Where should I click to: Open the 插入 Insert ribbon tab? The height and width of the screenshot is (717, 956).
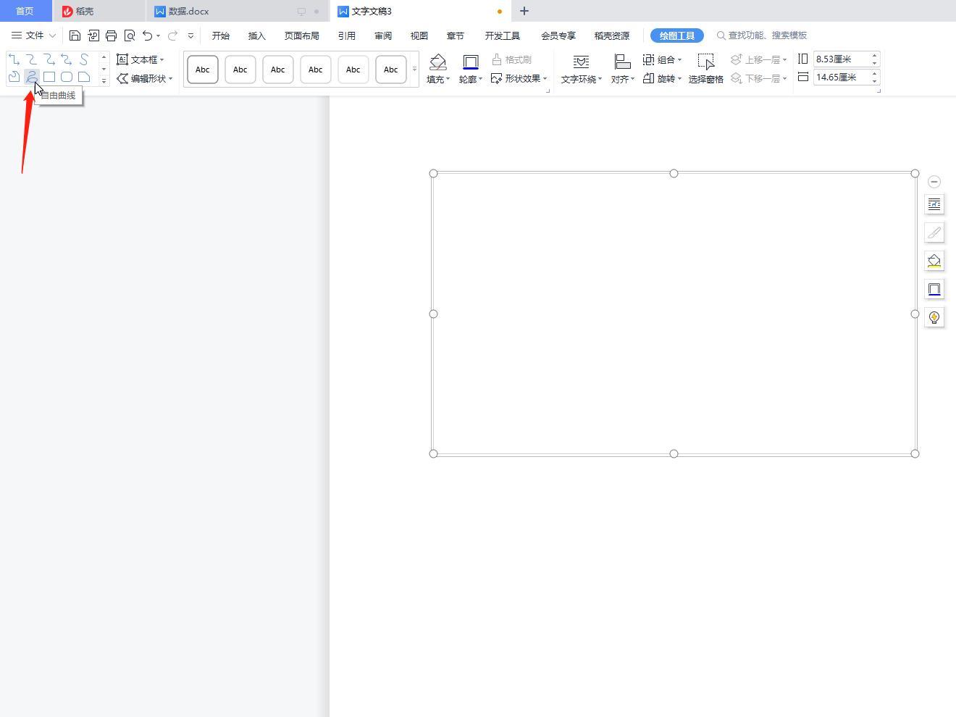click(x=256, y=35)
